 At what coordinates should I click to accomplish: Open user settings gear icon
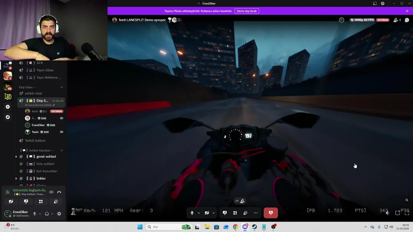(x=59, y=214)
